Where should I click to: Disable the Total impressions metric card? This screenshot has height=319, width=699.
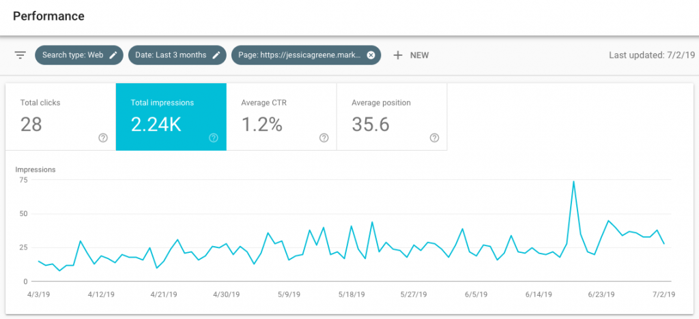pos(171,117)
